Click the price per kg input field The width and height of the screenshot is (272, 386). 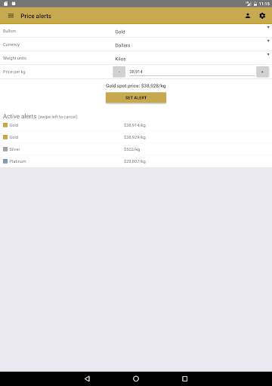192,72
